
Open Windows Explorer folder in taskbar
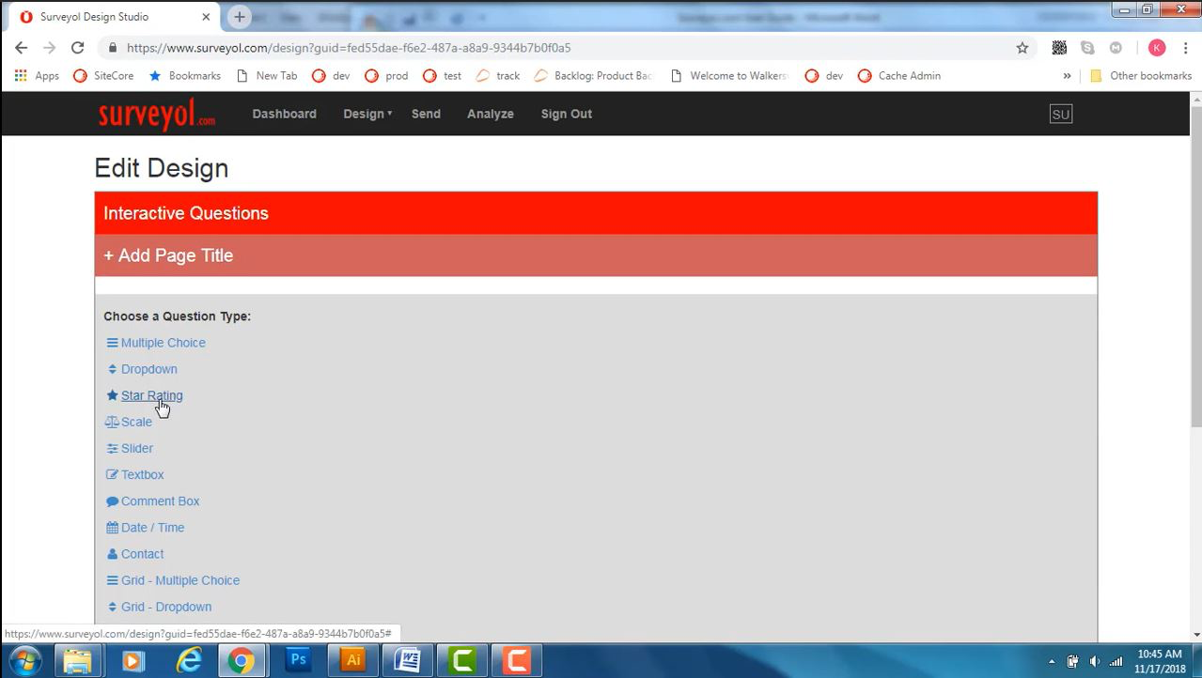click(79, 660)
